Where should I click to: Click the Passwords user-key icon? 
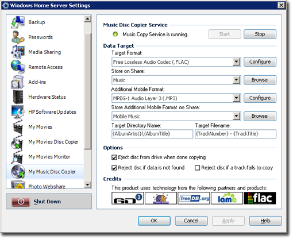[x=18, y=37]
